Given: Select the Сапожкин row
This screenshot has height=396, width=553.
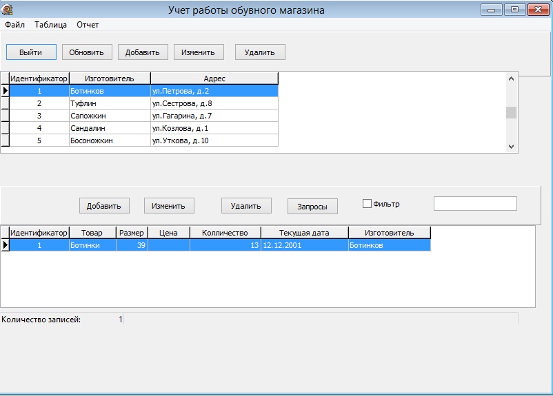Looking at the screenshot, I should [143, 116].
